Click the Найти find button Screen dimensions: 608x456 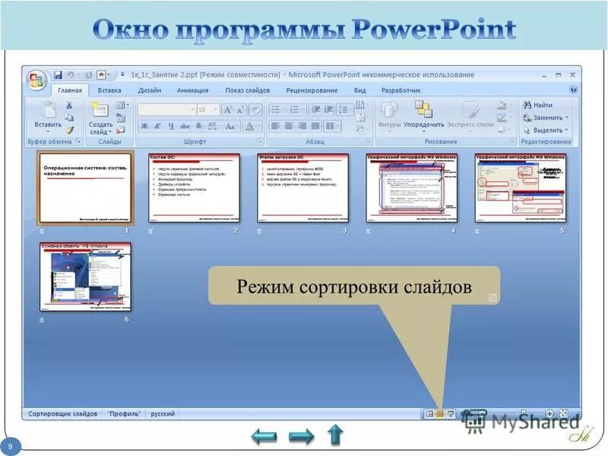click(x=537, y=105)
